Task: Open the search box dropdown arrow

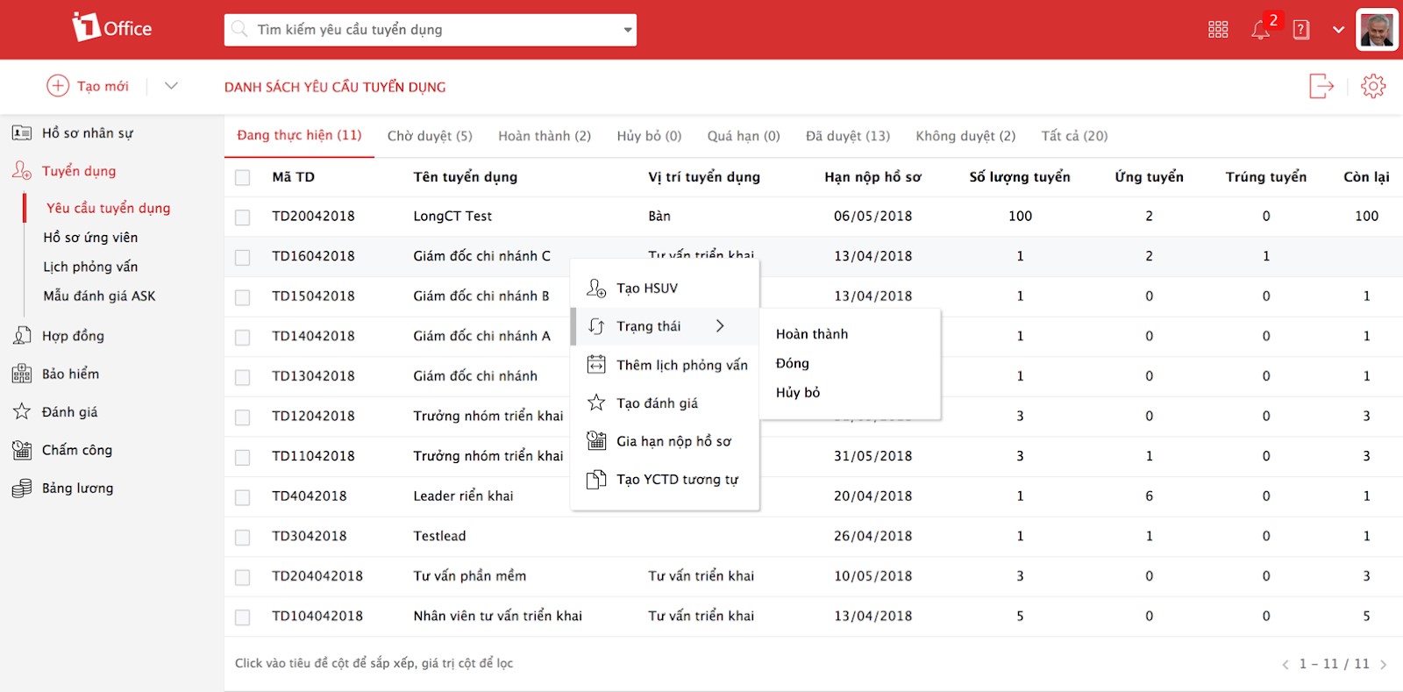Action: 628,30
